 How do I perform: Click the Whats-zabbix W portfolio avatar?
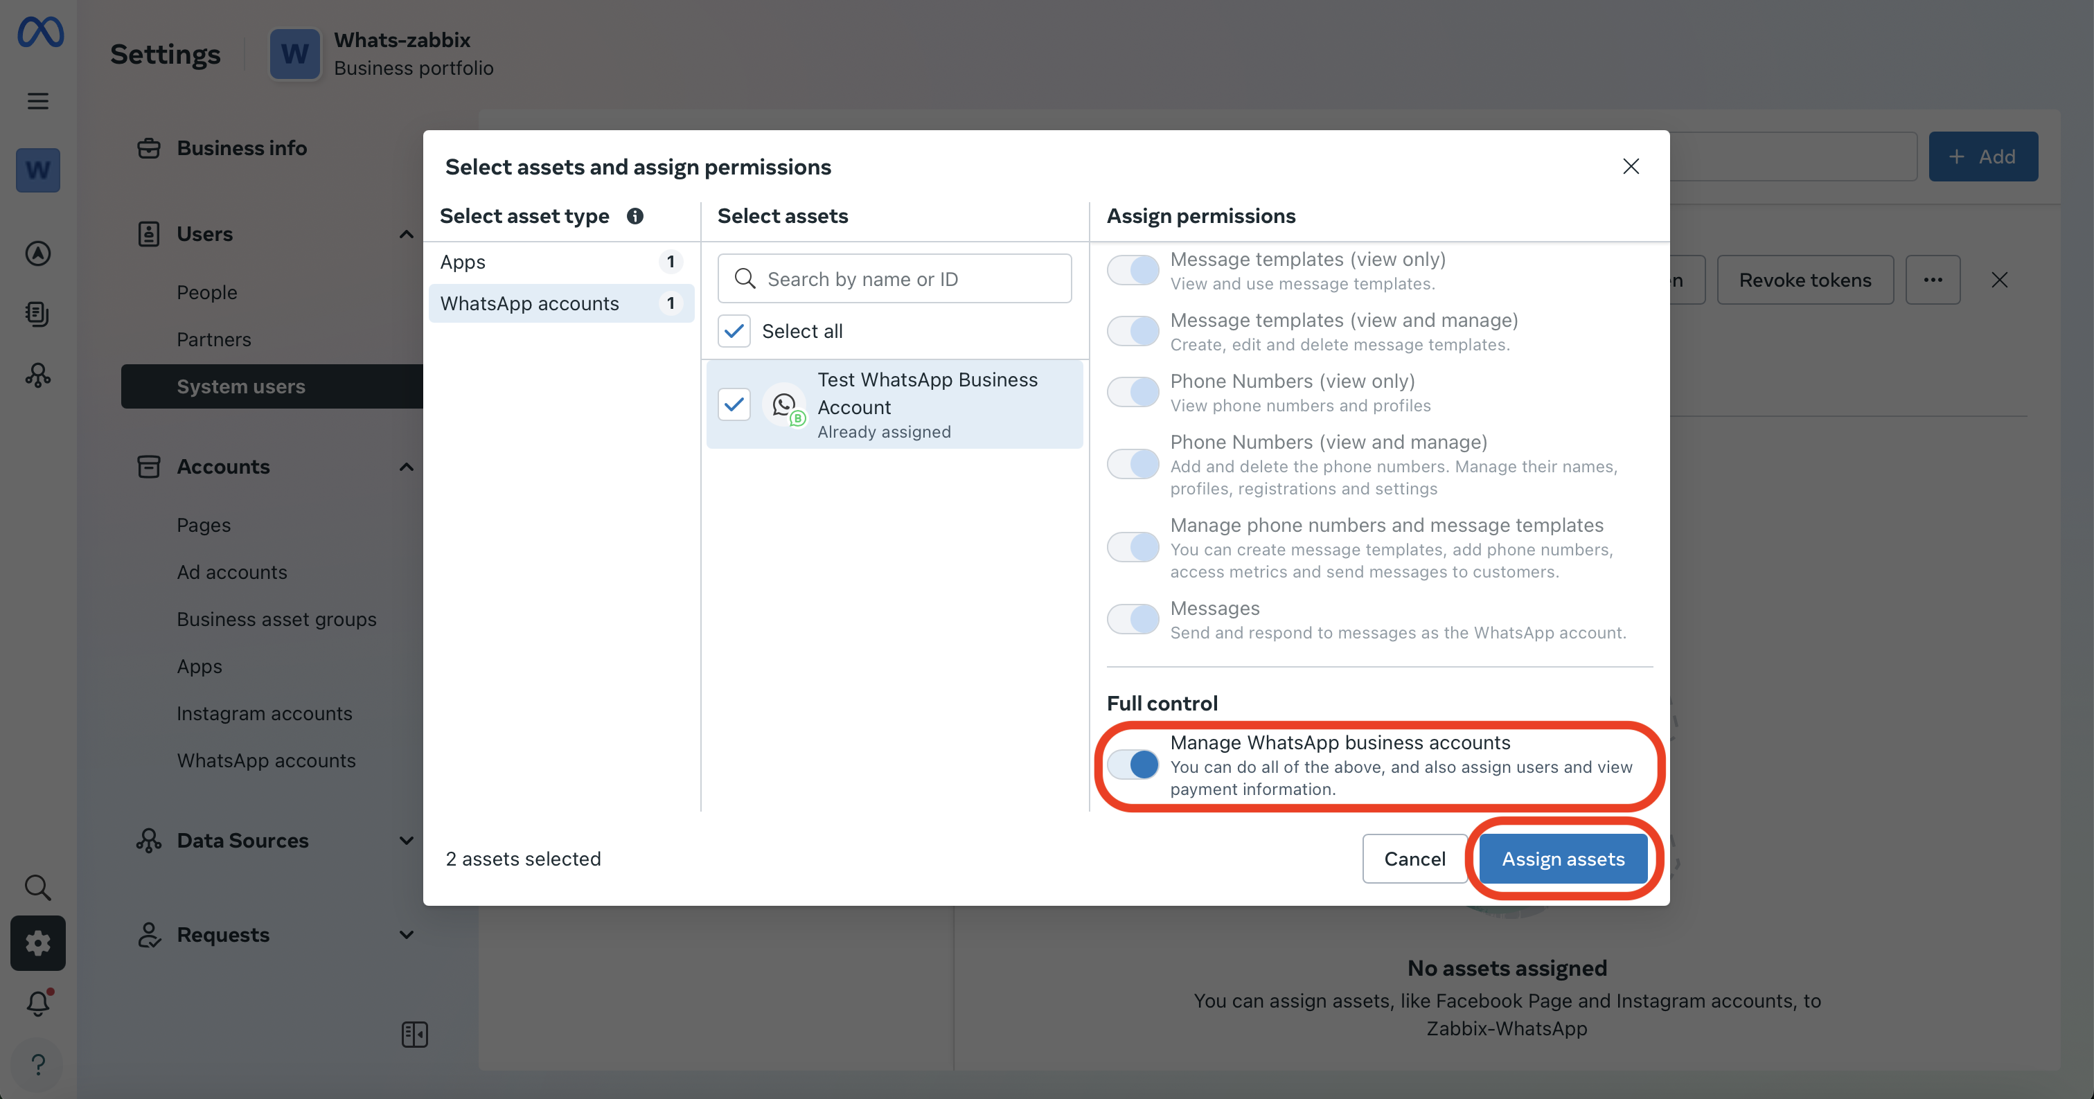[x=295, y=53]
